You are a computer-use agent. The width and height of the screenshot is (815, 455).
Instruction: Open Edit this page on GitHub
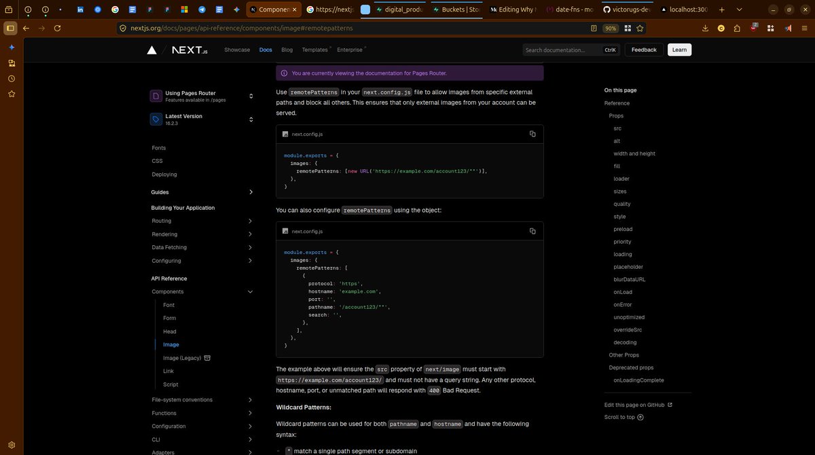pos(638,405)
